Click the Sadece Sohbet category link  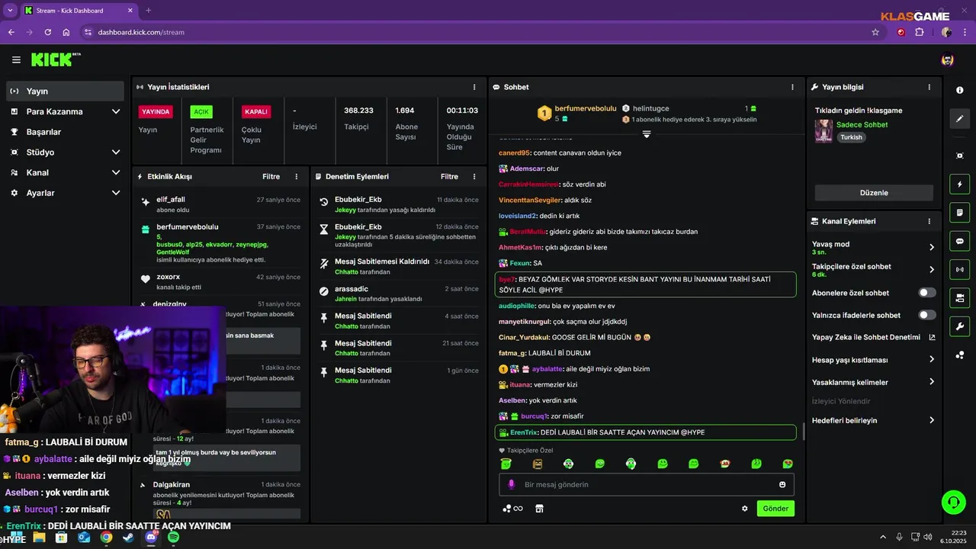pyautogui.click(x=862, y=124)
